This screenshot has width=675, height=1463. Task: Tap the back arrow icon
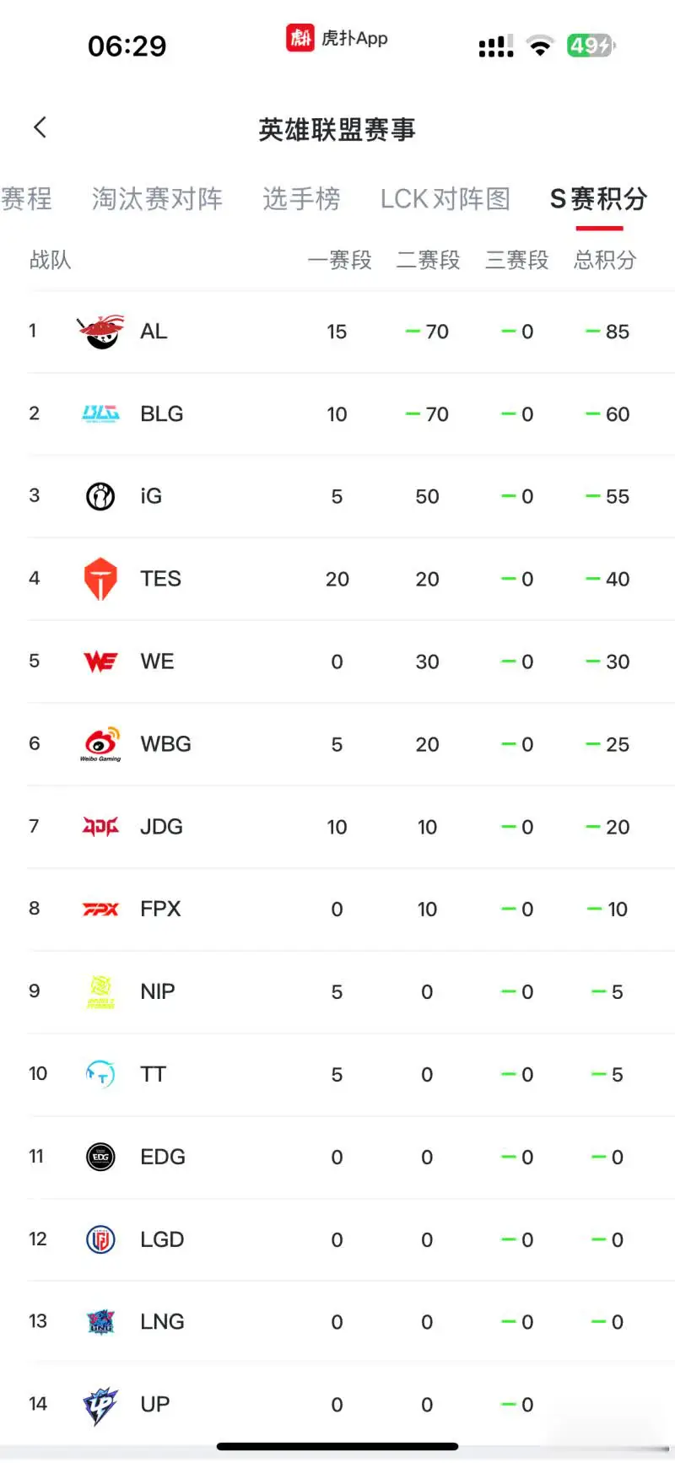coord(40,127)
